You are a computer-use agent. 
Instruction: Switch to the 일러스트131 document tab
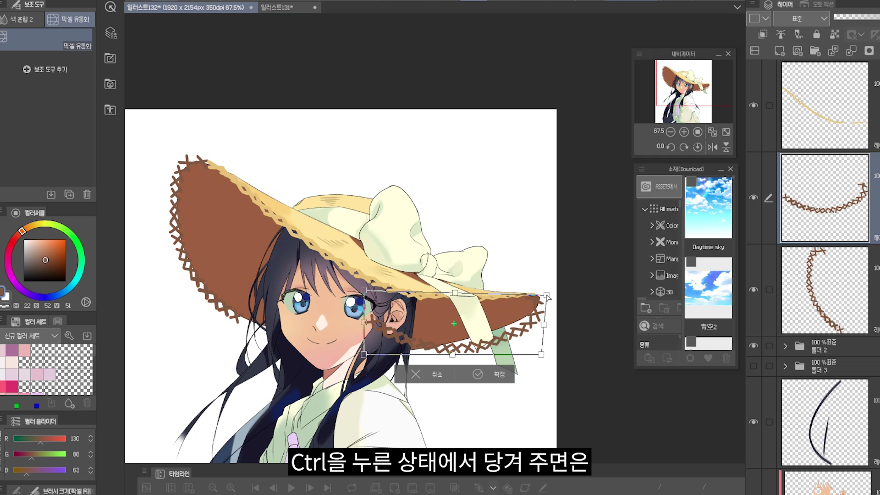277,7
